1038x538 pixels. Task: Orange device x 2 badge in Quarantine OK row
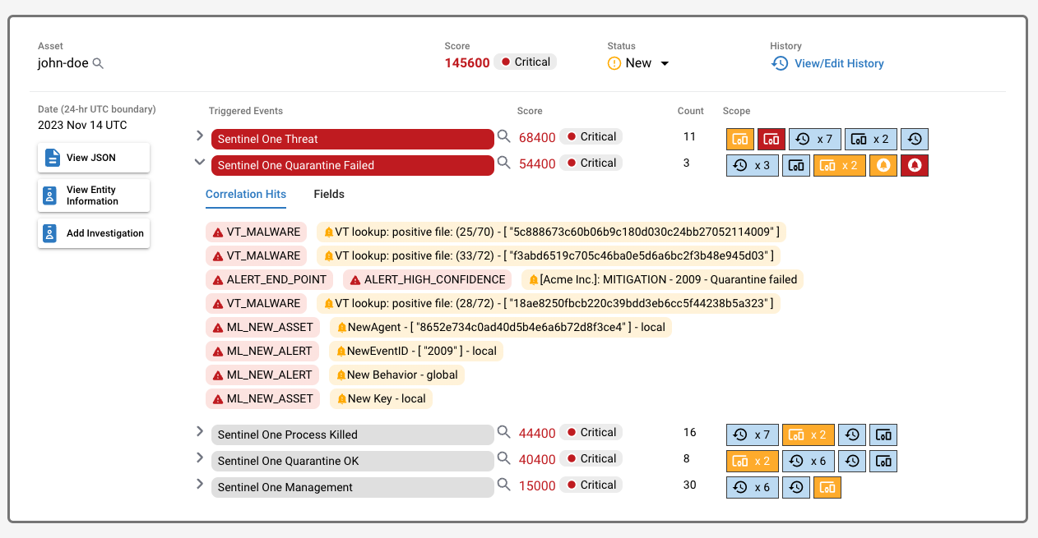(x=753, y=461)
